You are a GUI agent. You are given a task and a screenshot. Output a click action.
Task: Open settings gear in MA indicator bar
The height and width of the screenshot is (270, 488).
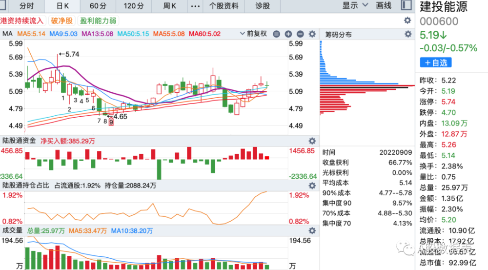312,34
